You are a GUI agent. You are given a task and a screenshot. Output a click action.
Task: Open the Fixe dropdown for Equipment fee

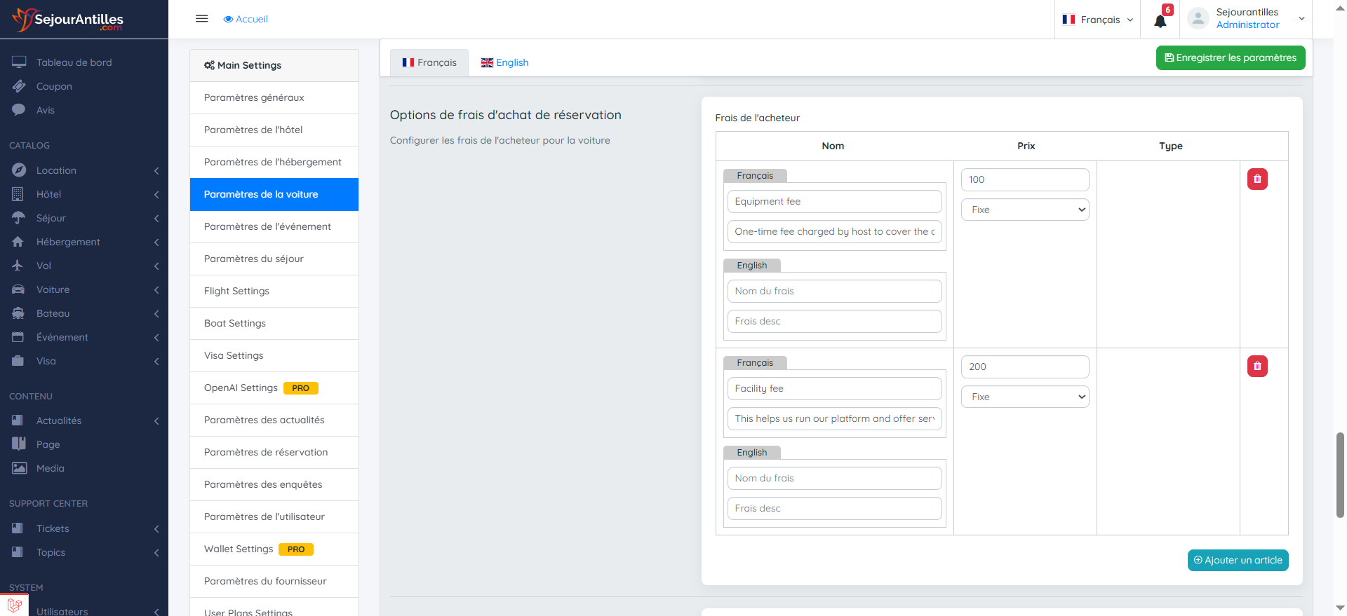click(x=1024, y=210)
